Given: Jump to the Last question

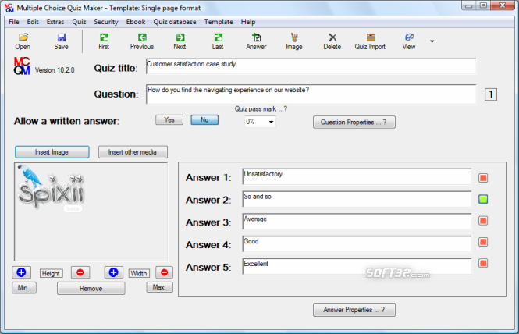Looking at the screenshot, I should pos(218,41).
